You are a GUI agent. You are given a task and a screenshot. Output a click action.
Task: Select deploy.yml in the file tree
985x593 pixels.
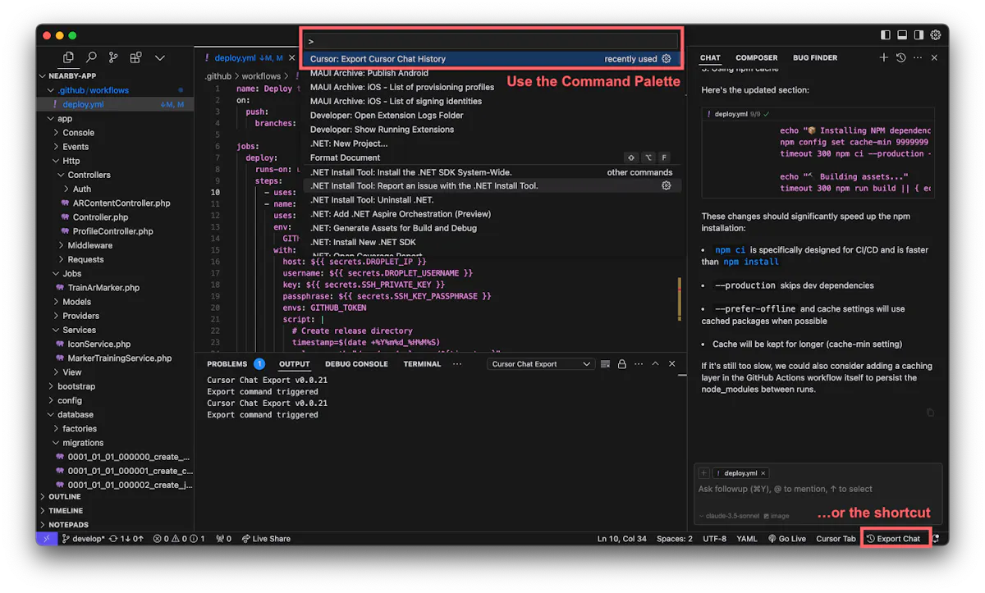pos(83,105)
